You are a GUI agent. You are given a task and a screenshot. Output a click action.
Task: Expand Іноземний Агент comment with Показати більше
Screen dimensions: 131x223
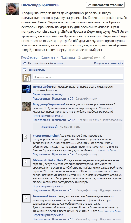(113, 211)
